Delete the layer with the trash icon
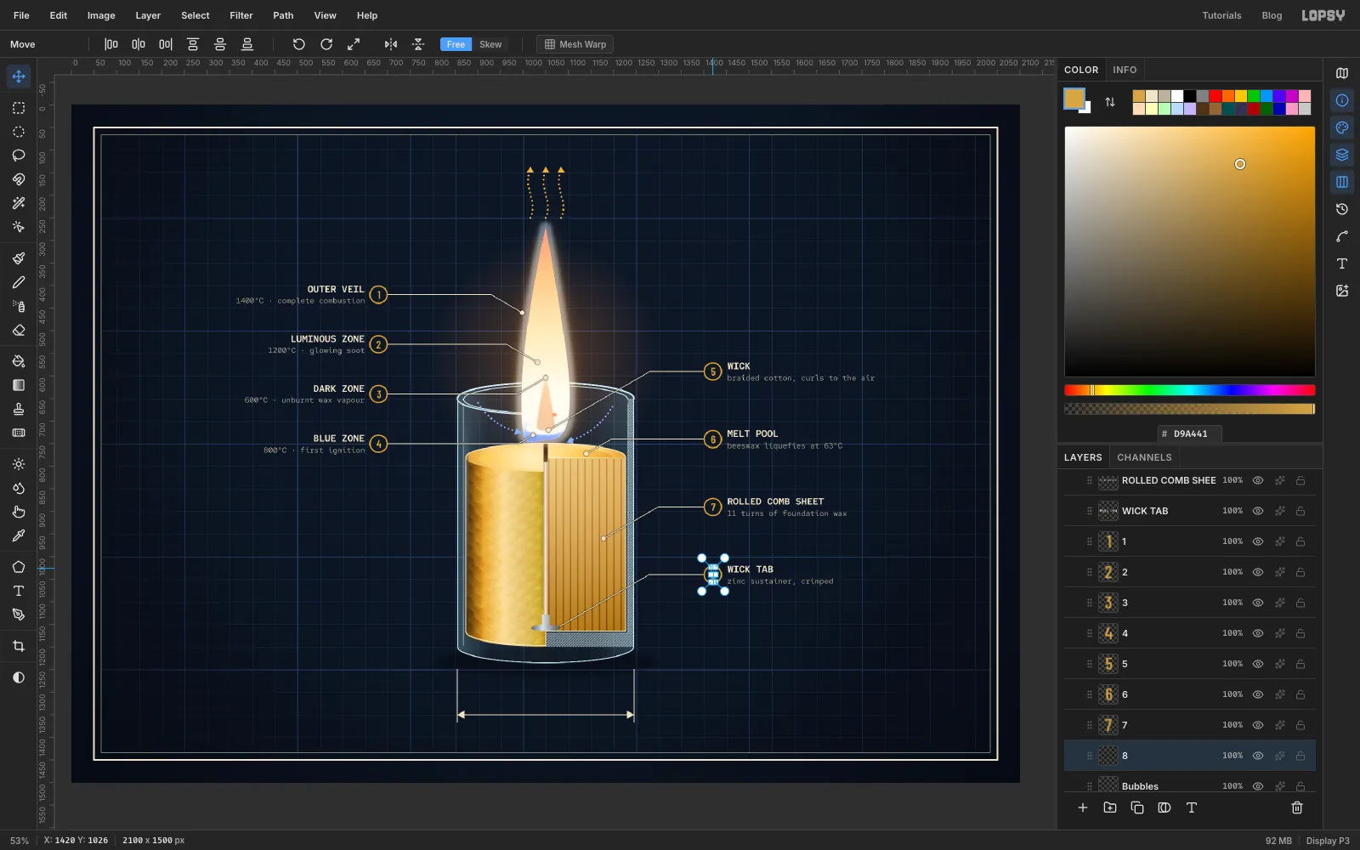Viewport: 1360px width, 850px height. [x=1297, y=807]
